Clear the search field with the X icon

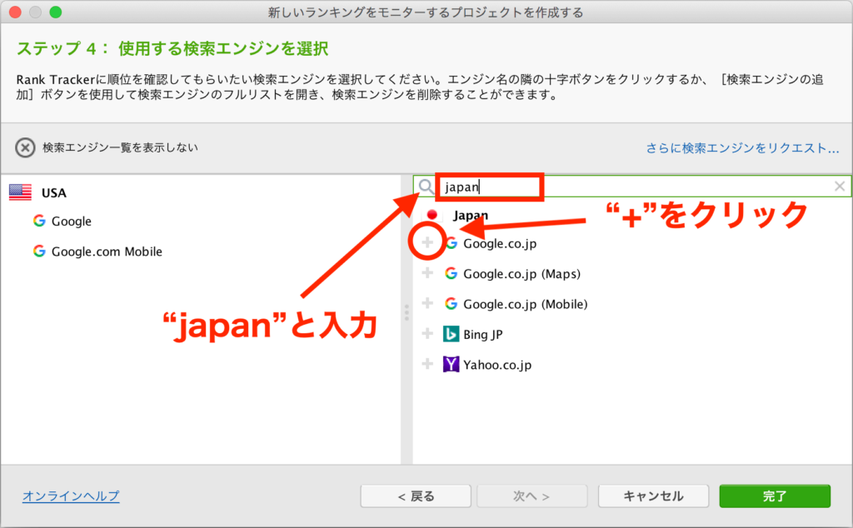coord(840,187)
